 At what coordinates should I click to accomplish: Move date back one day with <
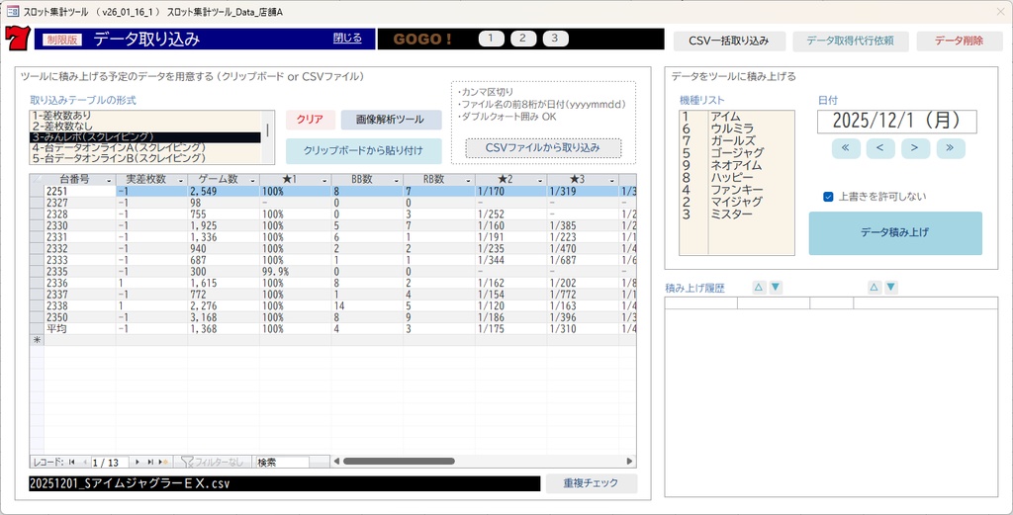pos(880,148)
